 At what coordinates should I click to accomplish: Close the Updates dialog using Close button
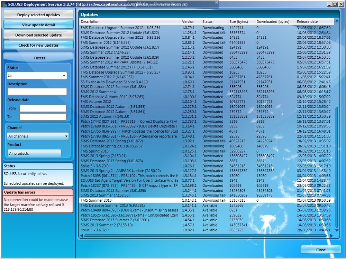[x=321, y=250]
